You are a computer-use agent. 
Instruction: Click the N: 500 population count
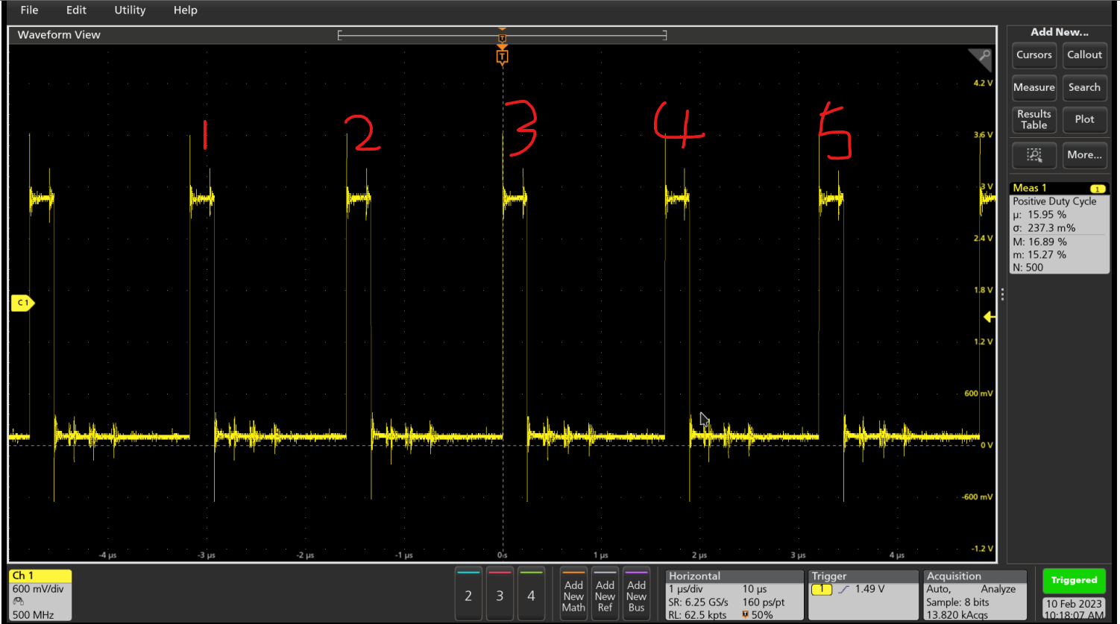(x=1028, y=268)
